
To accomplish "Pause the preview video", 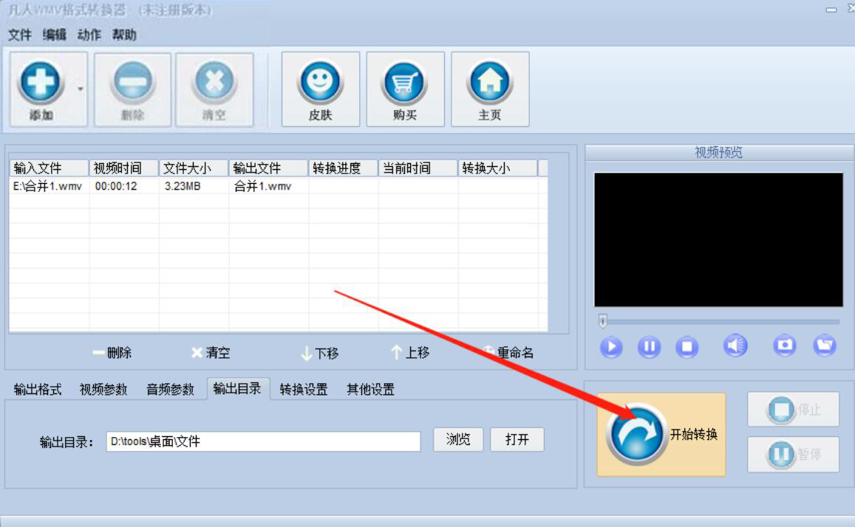I will [x=649, y=347].
